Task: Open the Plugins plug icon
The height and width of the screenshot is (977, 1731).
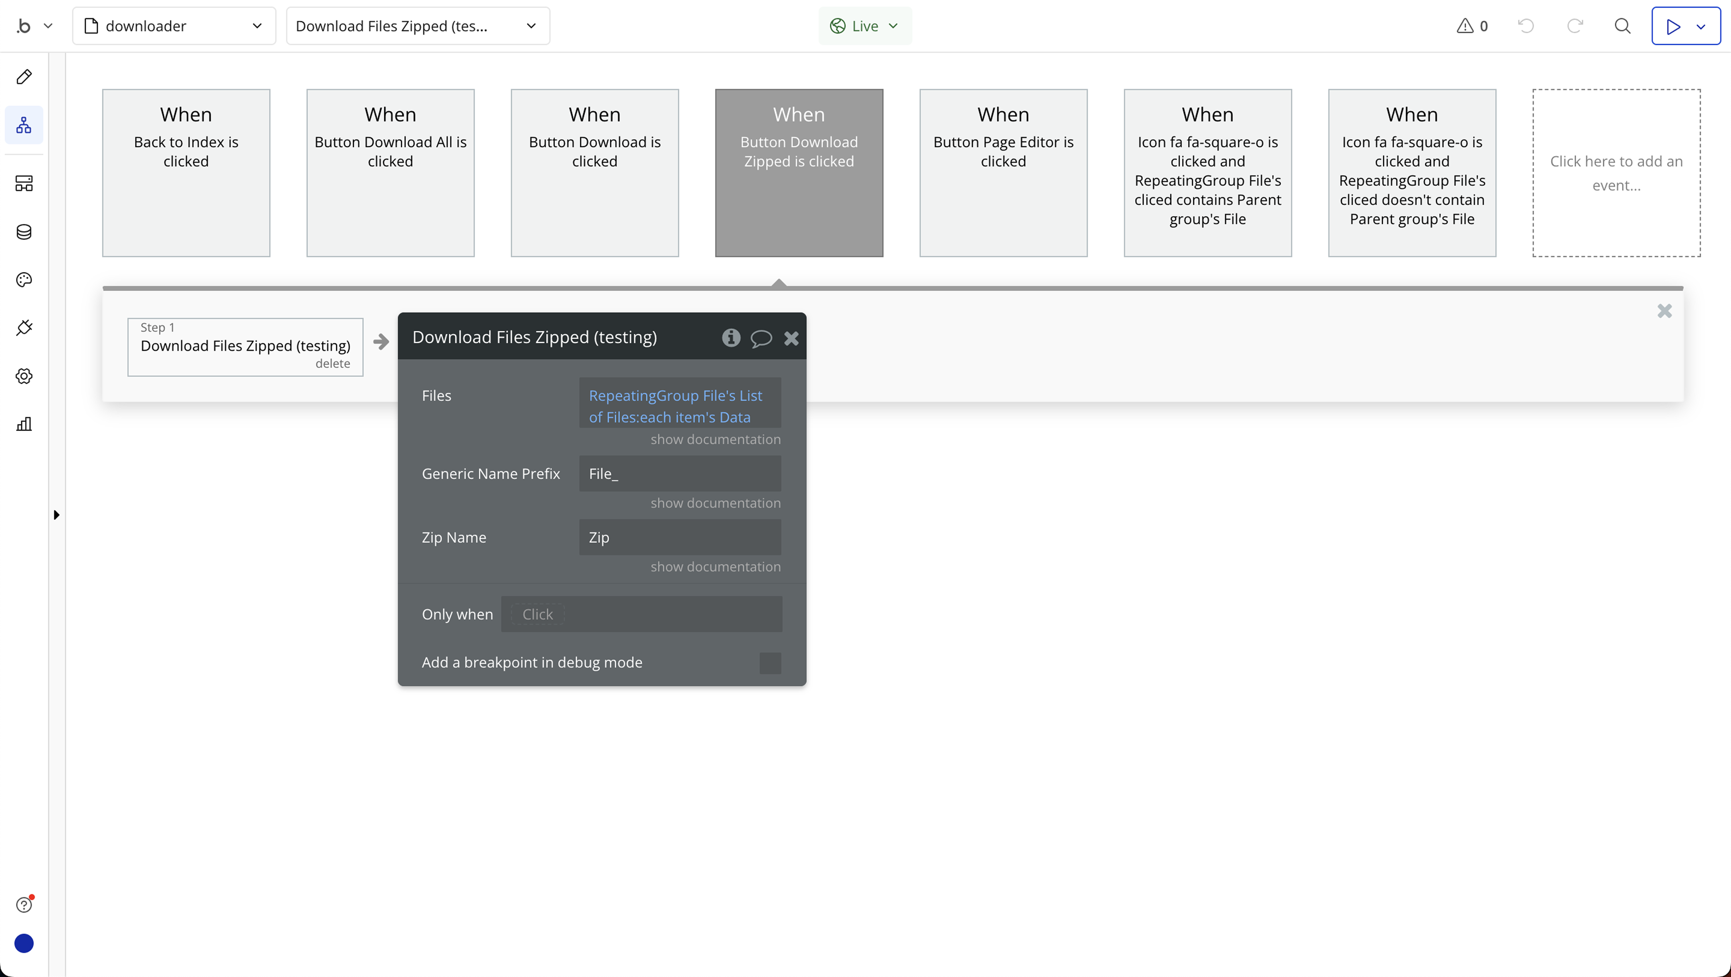Action: (x=24, y=328)
